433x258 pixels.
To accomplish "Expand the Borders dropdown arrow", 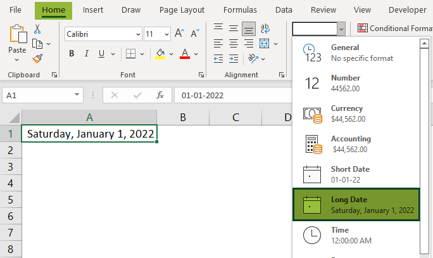I will tap(142, 54).
